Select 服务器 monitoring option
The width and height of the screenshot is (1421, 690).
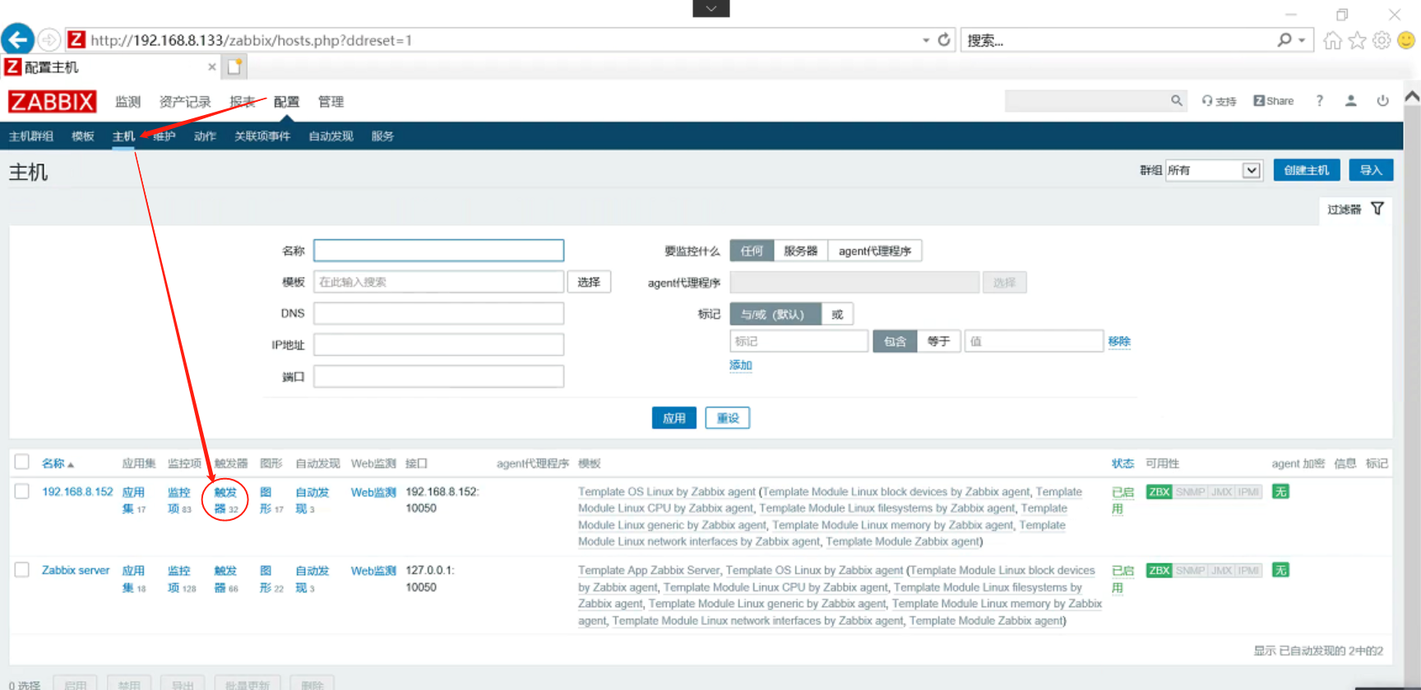(x=801, y=251)
